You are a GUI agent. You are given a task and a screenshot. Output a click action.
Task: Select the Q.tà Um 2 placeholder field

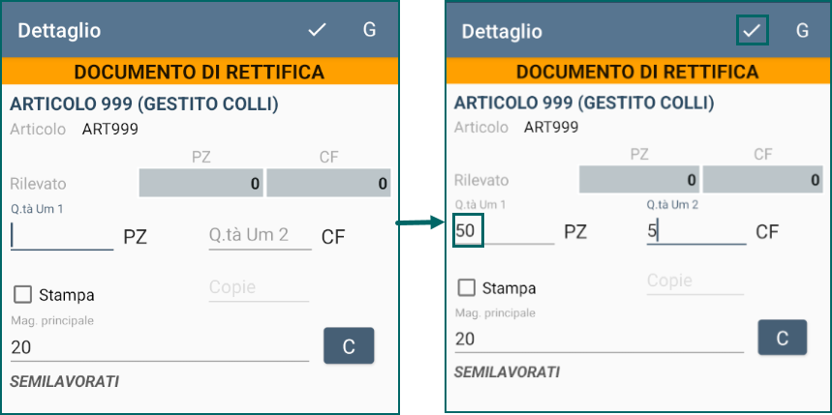pyautogui.click(x=260, y=236)
